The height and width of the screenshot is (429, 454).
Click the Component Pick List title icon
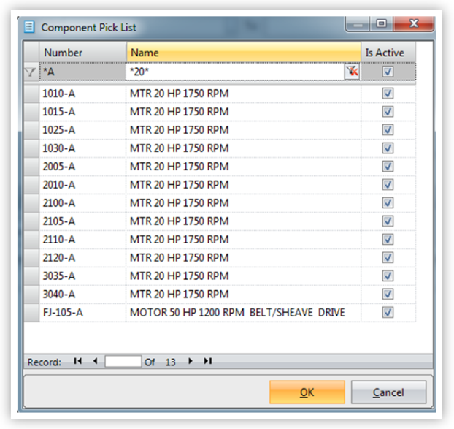pos(30,28)
